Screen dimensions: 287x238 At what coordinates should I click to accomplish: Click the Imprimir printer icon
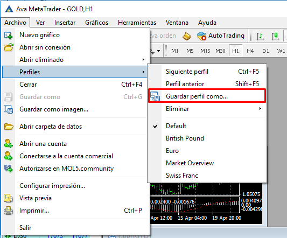coord(9,211)
